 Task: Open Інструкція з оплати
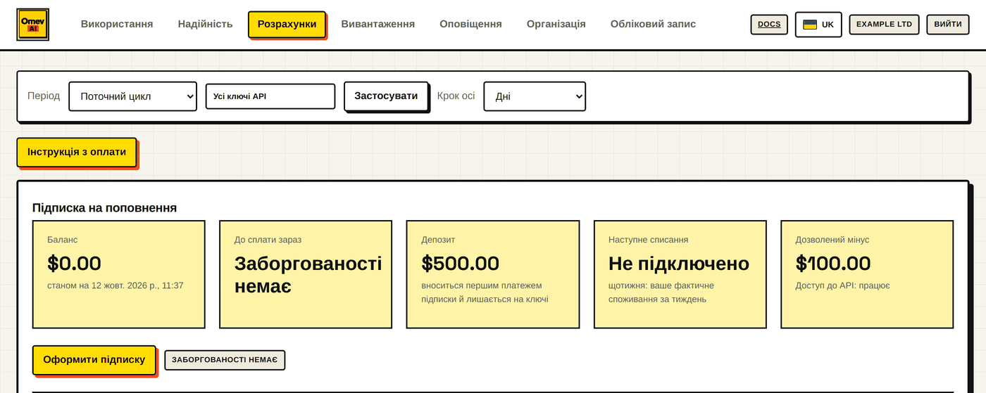(77, 152)
